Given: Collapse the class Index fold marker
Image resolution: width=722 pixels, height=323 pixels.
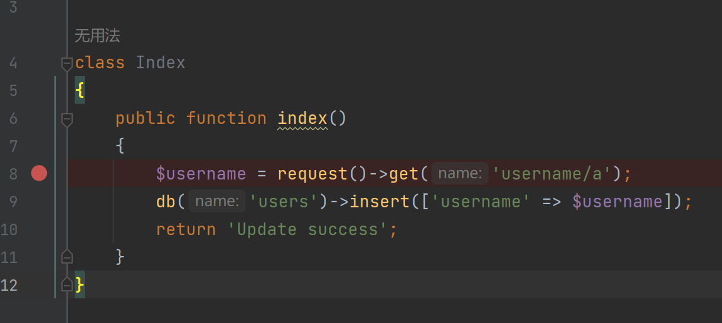Looking at the screenshot, I should click(x=66, y=63).
